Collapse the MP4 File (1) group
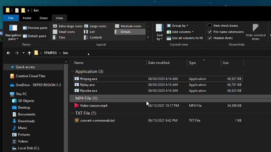271x152 pixels. (x=72, y=98)
